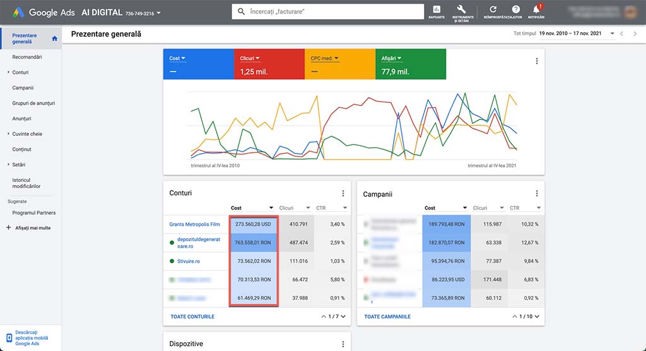Screen dimensions: 646x351
Task: Click the TOATE CONTURILE link
Action: (x=192, y=316)
